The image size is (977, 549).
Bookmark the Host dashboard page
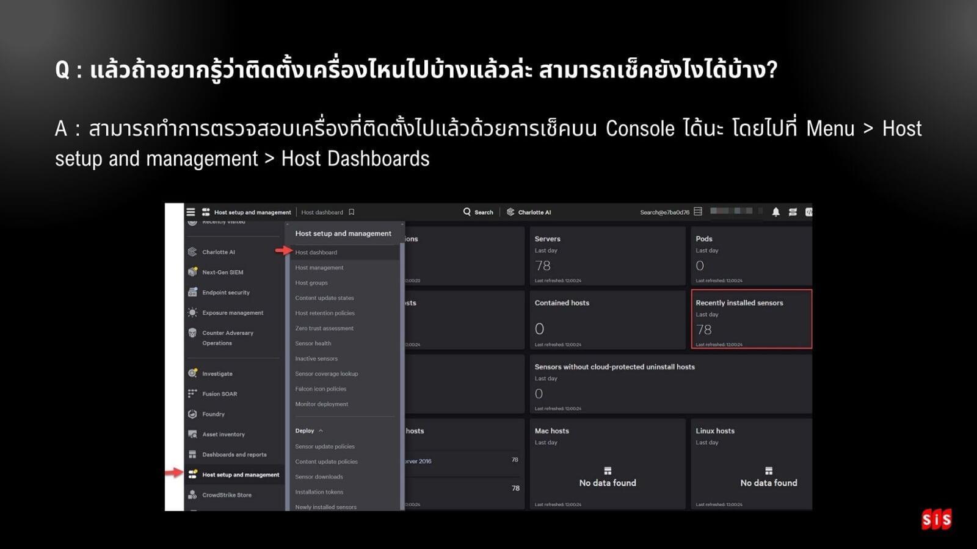click(x=352, y=212)
